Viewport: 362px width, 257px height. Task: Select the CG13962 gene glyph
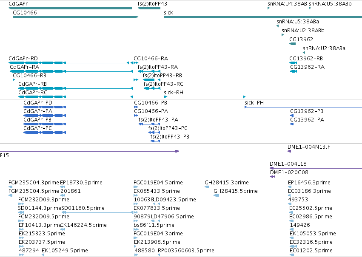click(293, 44)
